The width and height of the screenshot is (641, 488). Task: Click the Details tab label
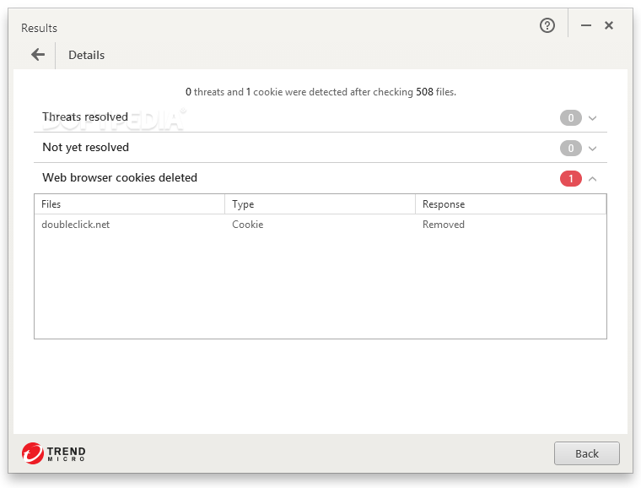click(86, 55)
